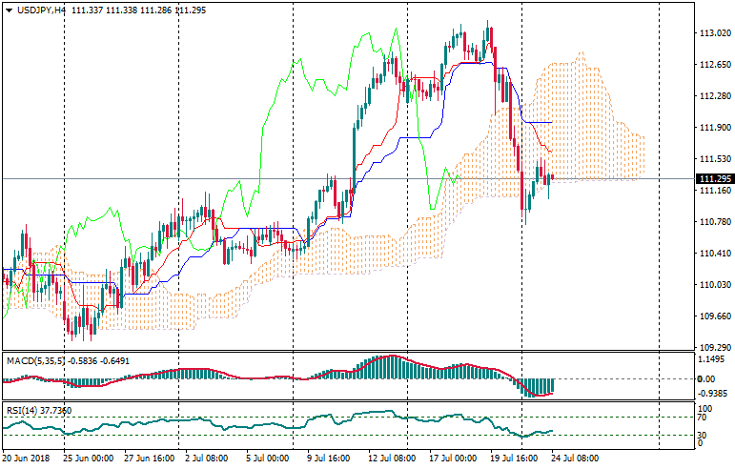735x469 pixels.
Task: Select the highest peak of the green line
Action: [x=372, y=30]
